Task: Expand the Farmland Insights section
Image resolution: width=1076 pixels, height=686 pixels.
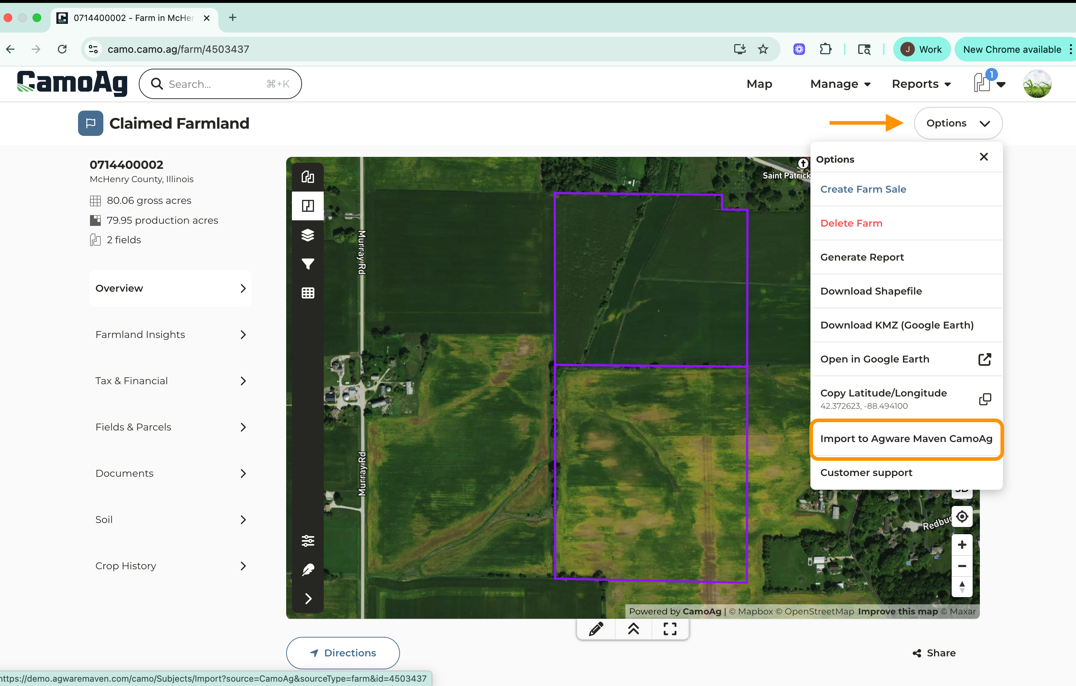Action: 170,335
